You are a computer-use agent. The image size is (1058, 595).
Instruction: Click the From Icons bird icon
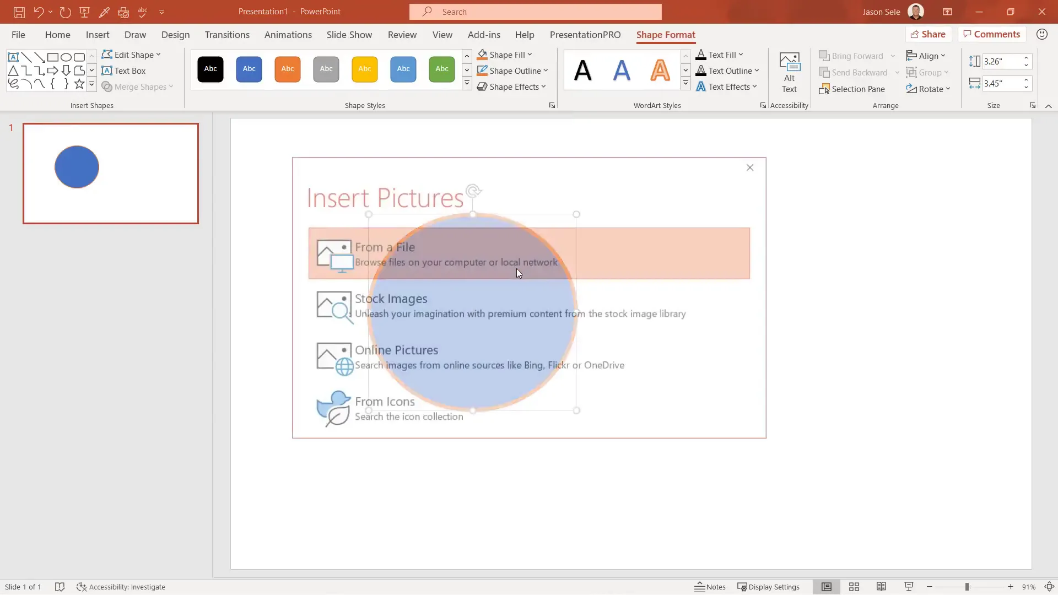coord(334,409)
